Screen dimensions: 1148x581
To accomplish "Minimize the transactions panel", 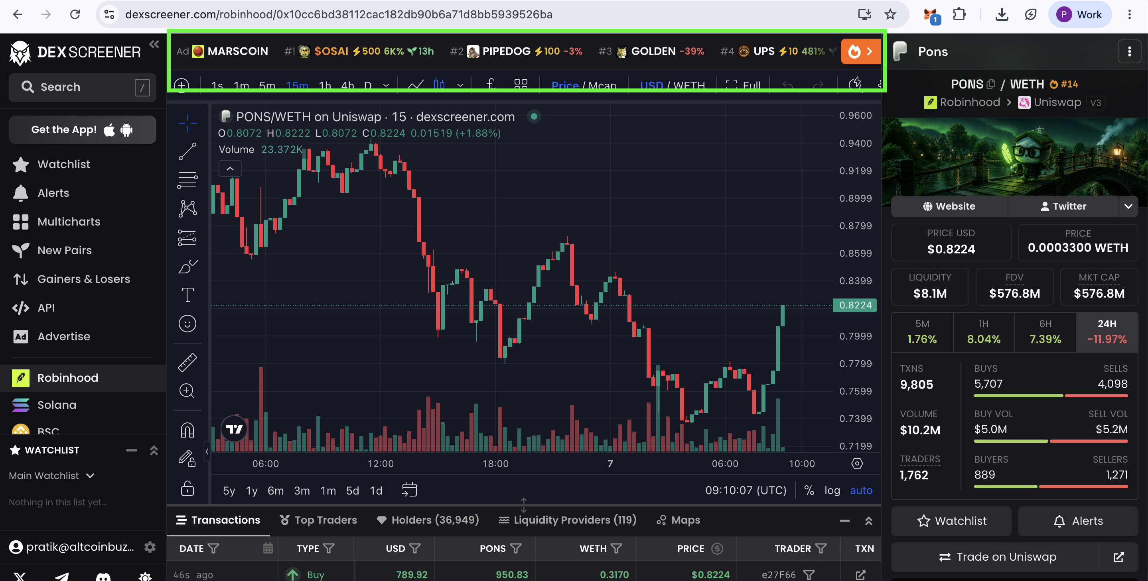I will (x=844, y=520).
